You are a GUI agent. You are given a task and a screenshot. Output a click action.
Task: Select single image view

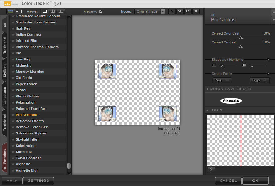(x=44, y=11)
